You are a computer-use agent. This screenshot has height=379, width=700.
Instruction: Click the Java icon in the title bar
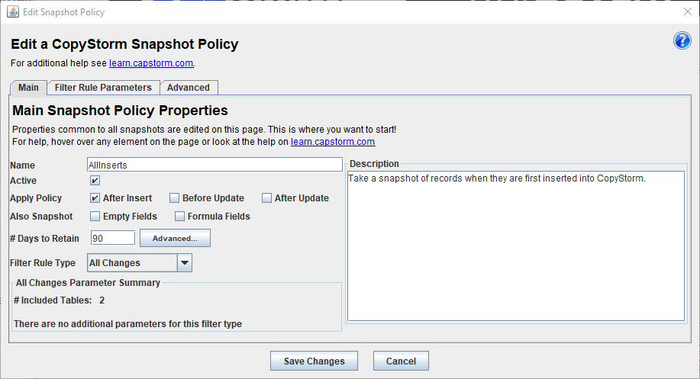point(13,11)
